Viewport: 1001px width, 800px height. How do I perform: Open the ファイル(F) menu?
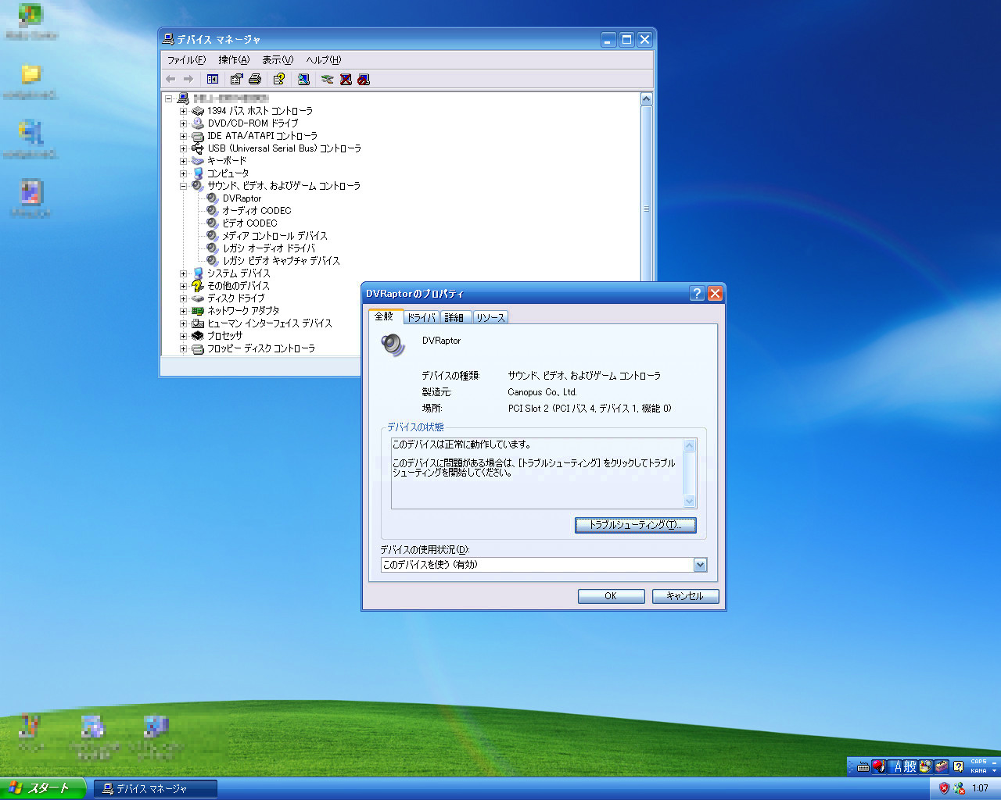(x=186, y=60)
